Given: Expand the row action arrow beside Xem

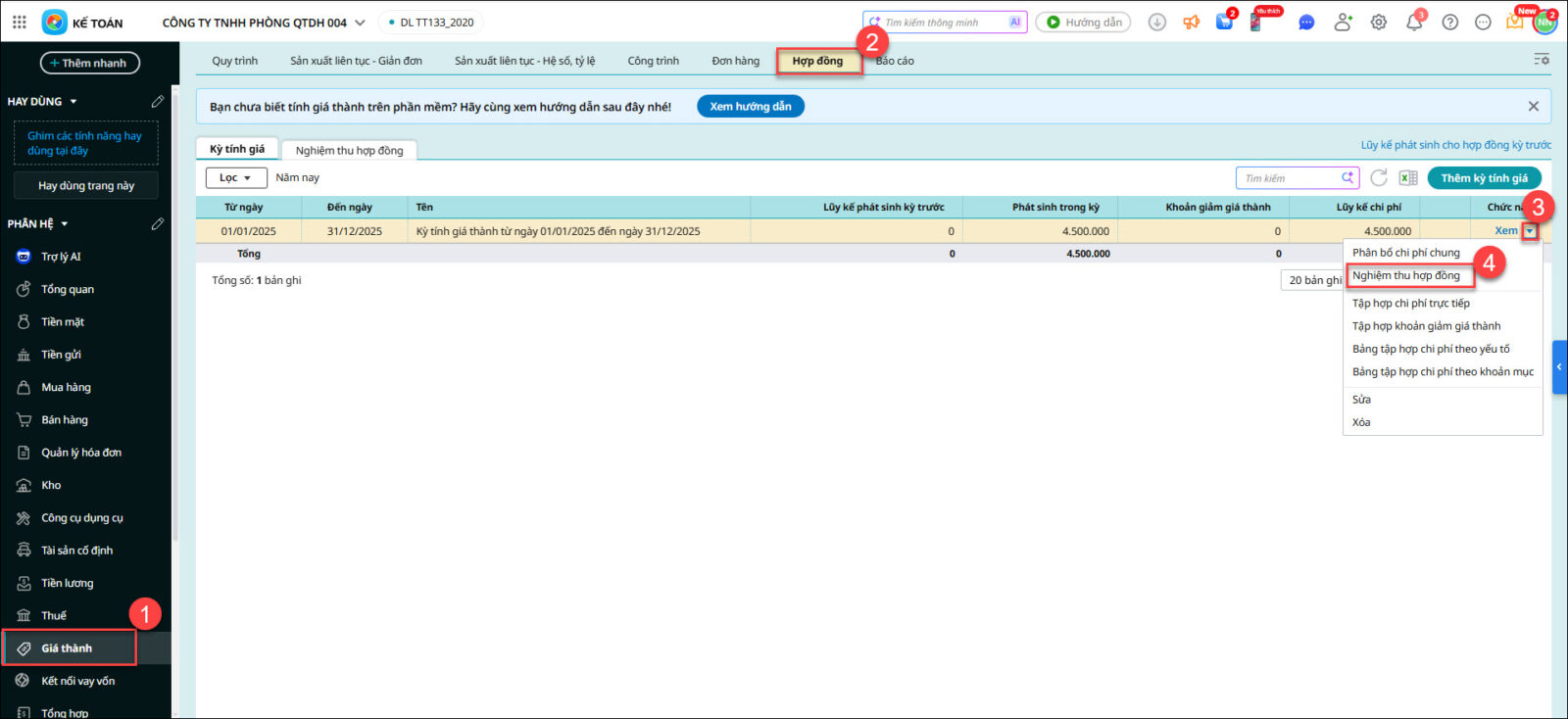Looking at the screenshot, I should [1530, 231].
